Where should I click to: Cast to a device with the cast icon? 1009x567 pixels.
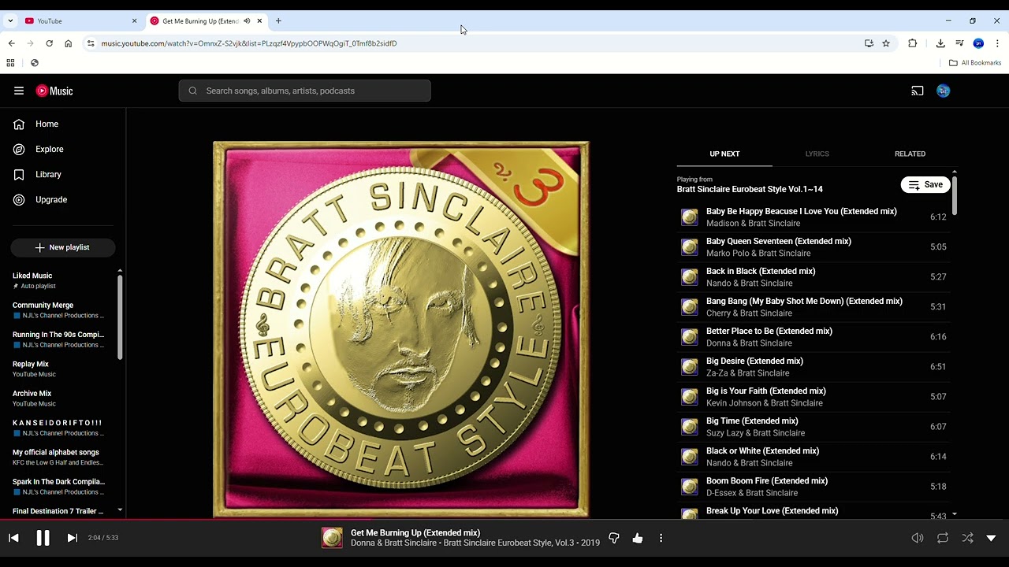coord(918,91)
